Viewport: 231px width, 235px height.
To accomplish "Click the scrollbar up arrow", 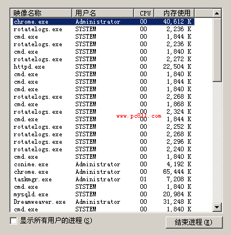I will pos(217,13).
